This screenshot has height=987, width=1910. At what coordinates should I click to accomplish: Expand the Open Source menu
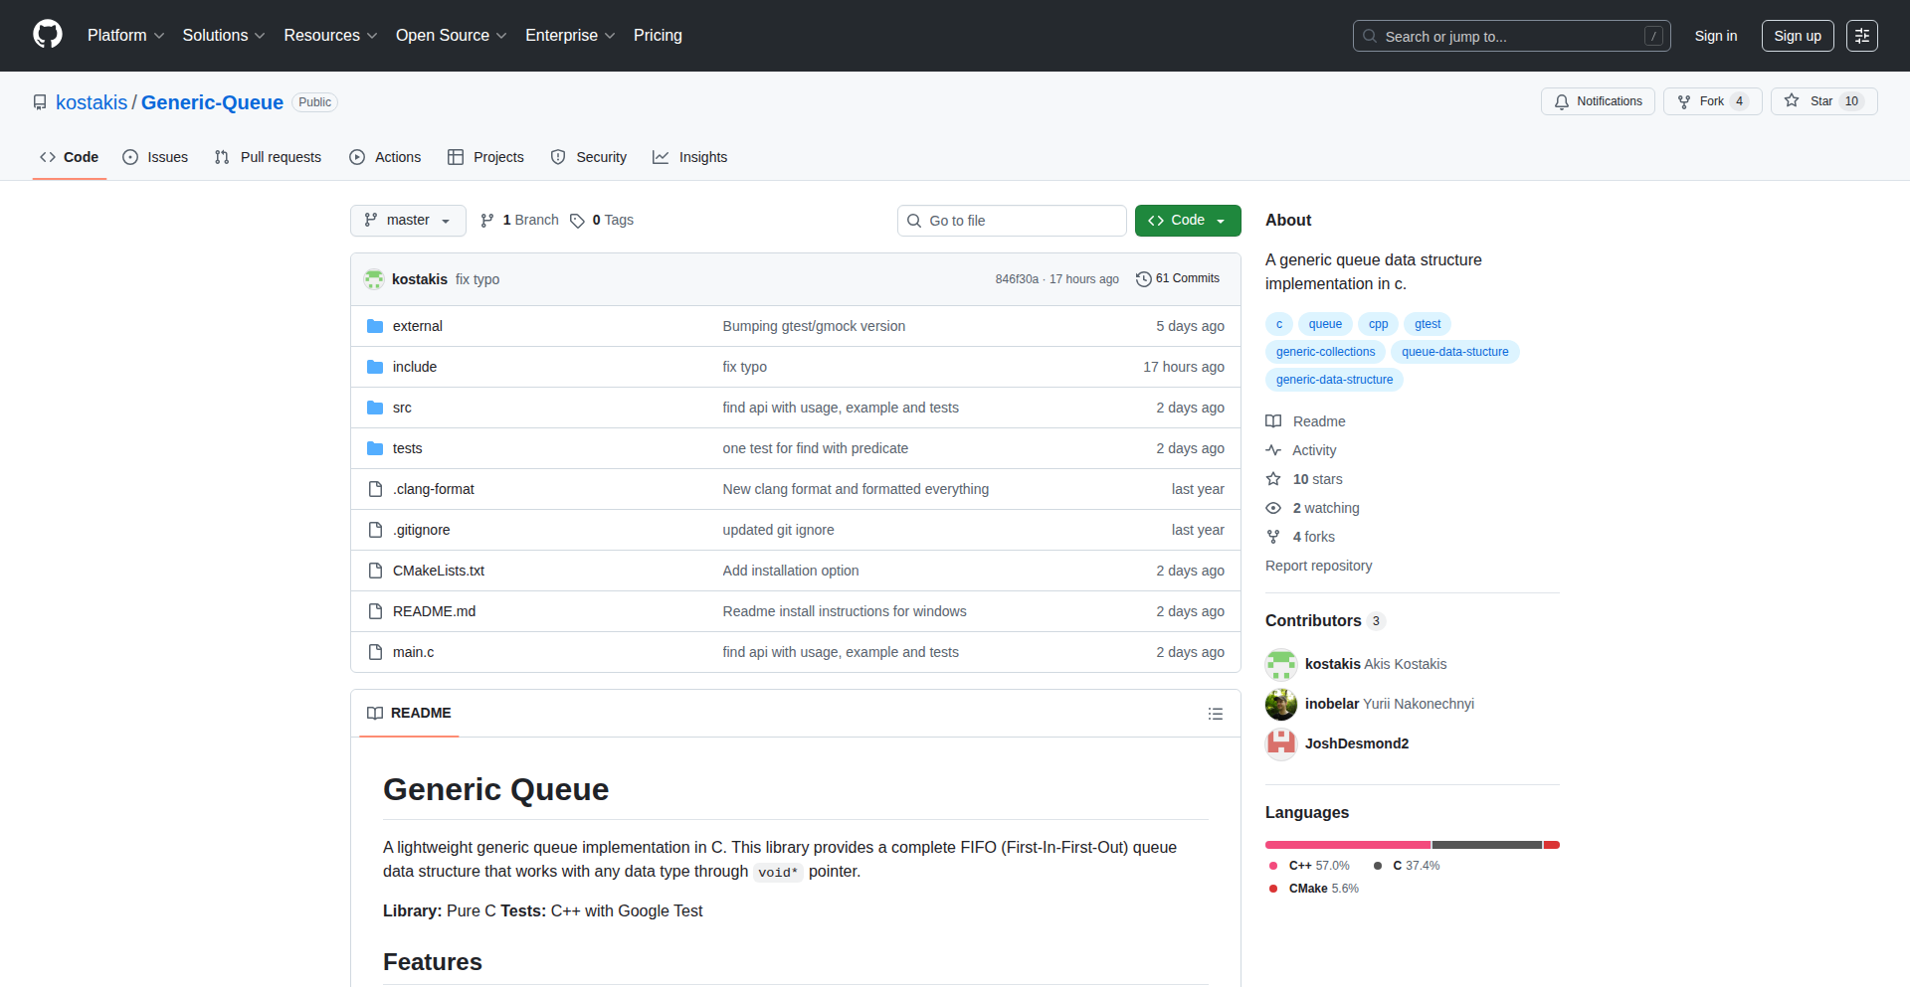tap(452, 36)
